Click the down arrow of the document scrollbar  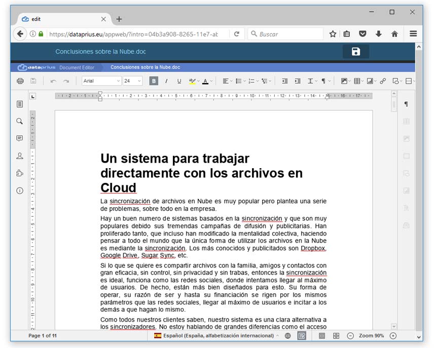394,326
